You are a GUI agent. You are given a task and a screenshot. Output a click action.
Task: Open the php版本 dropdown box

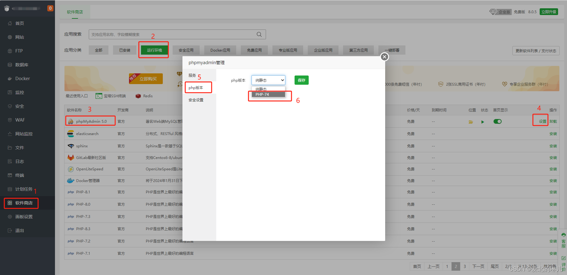268,80
